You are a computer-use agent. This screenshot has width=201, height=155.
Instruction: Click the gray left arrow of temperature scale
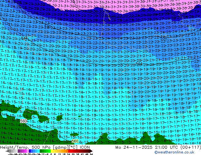7,151
